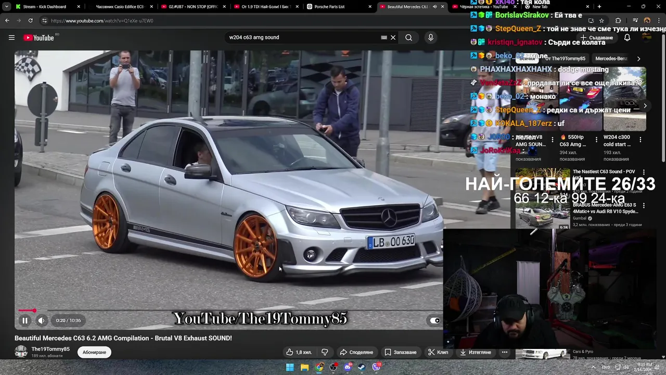
Task: Show hidden system tray icons chevron
Action: coord(594,367)
